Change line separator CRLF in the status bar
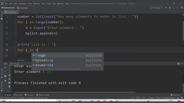This screenshot has height=103, width=184. (x=138, y=98)
